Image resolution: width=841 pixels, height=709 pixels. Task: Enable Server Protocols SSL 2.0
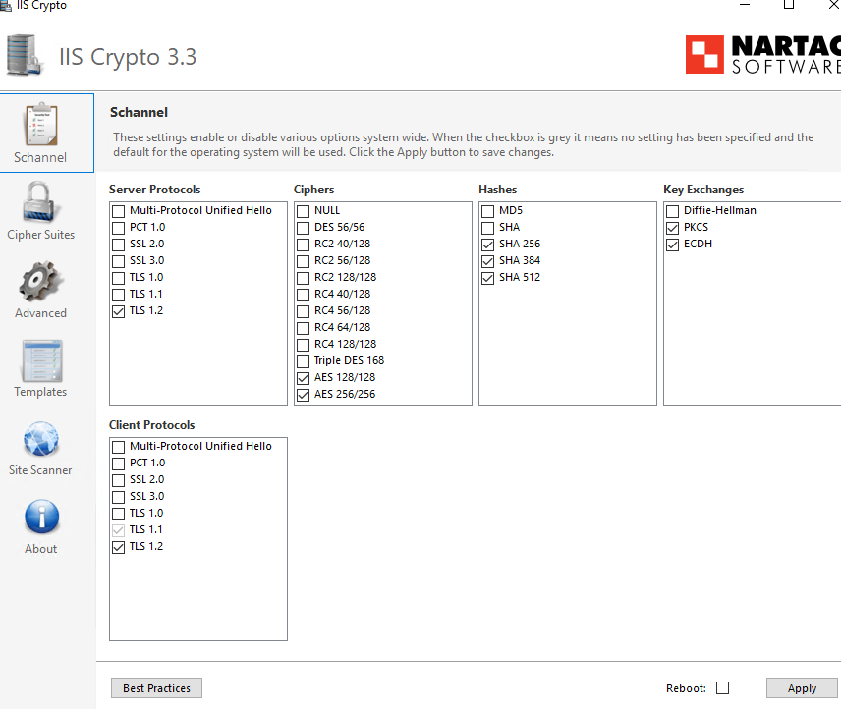[119, 245]
